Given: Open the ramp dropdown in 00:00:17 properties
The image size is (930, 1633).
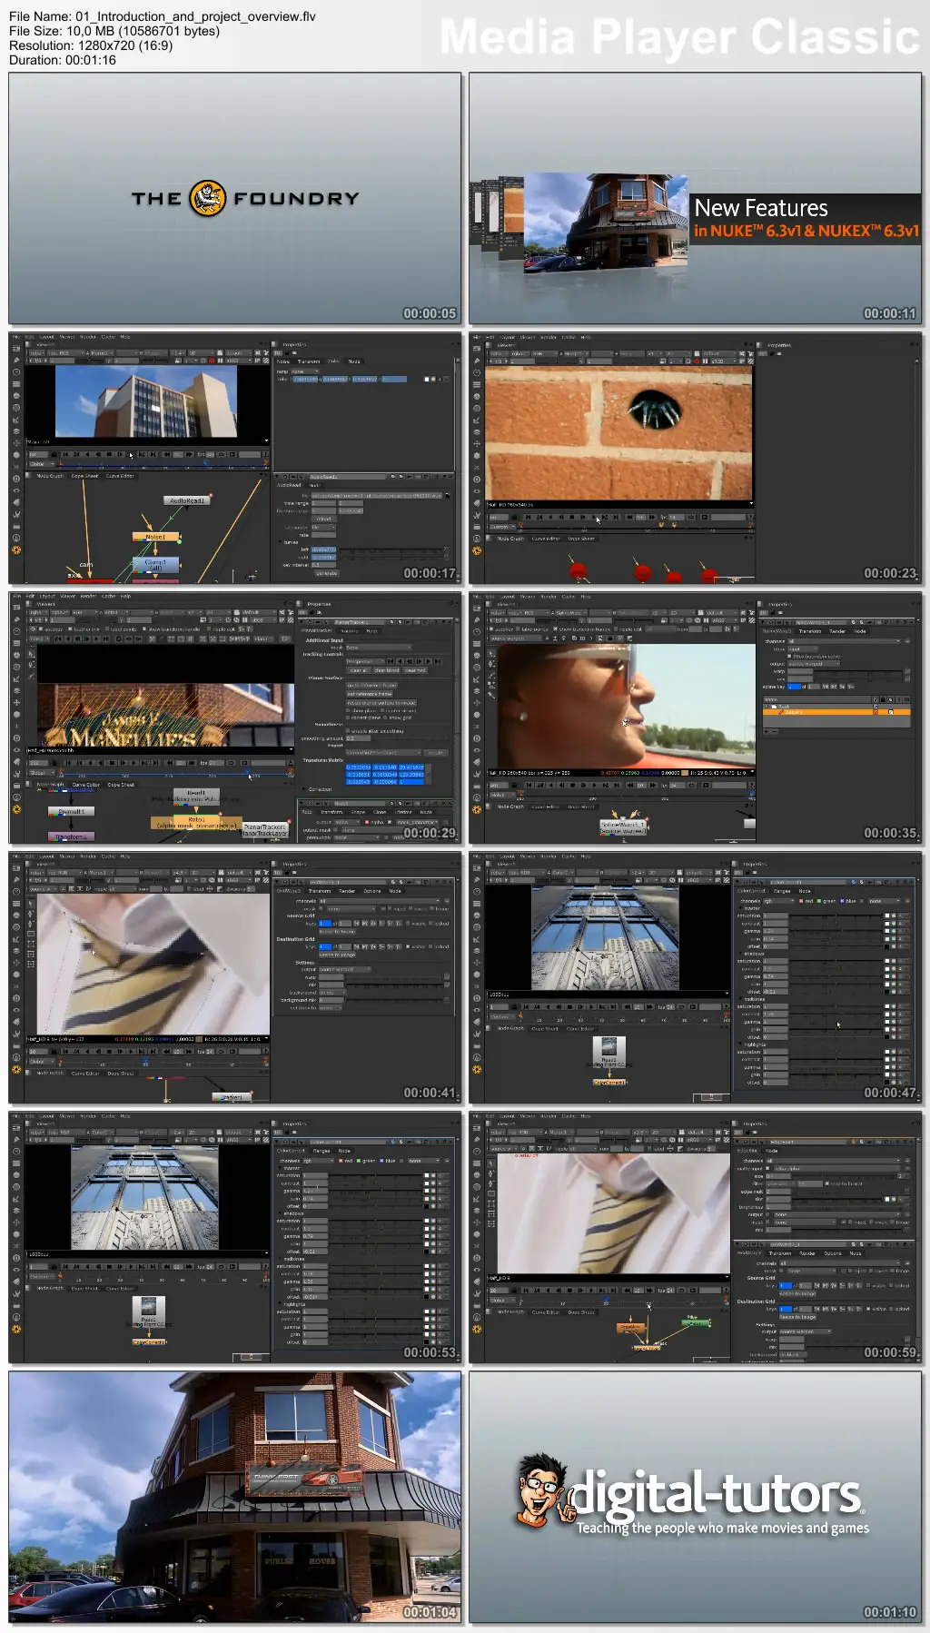Looking at the screenshot, I should click(x=303, y=371).
